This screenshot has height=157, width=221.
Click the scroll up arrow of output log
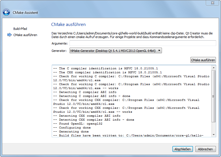(214, 68)
